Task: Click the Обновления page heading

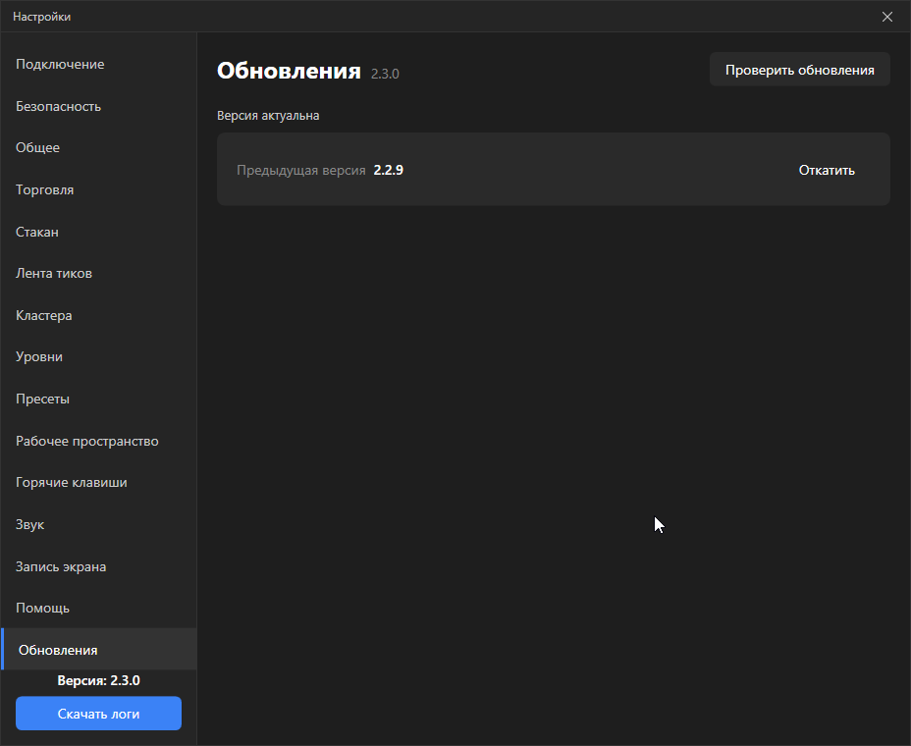Action: point(289,71)
